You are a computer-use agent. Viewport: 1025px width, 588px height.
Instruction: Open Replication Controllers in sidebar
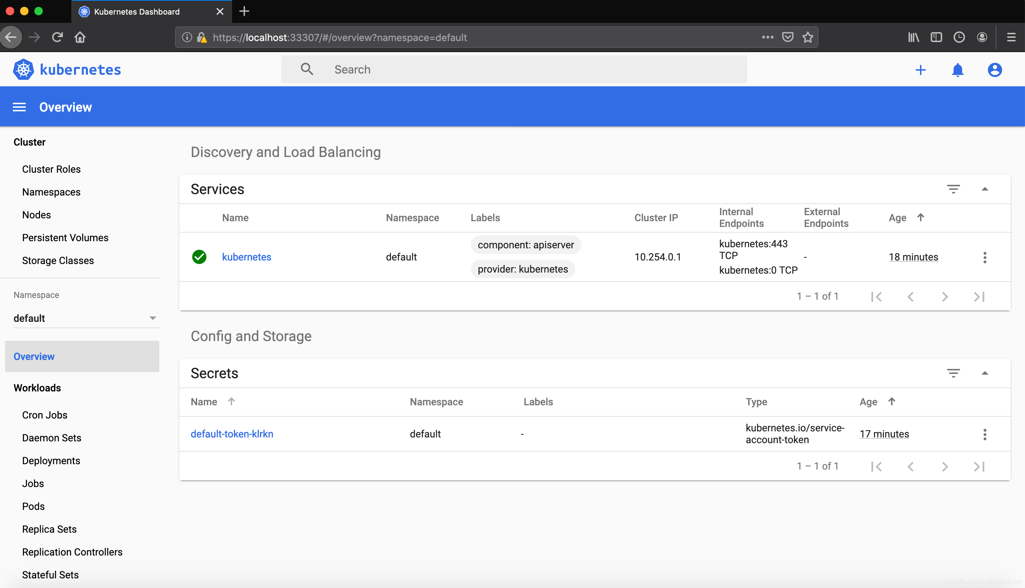point(72,552)
